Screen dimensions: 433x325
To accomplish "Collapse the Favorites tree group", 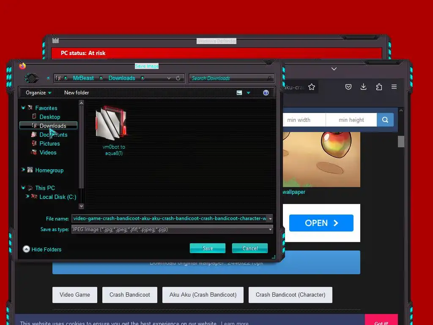I will (x=23, y=108).
